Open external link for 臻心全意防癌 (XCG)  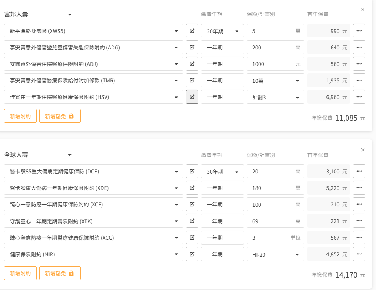(192, 238)
